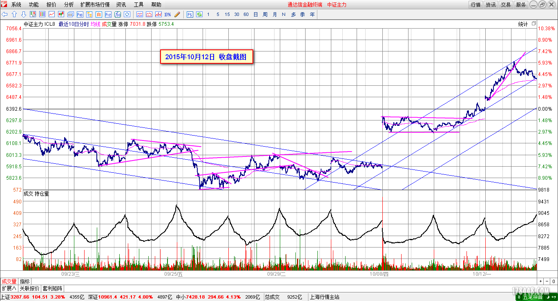
Task: Switch to candlestick K-line chart icon
Action: (61, 14)
